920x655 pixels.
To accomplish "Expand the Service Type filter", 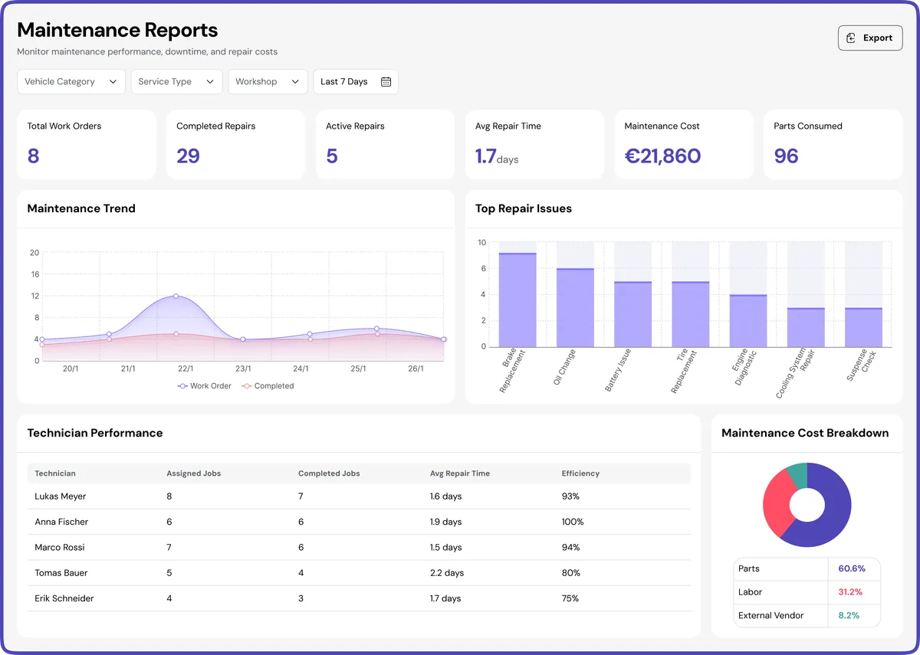I will (x=176, y=81).
